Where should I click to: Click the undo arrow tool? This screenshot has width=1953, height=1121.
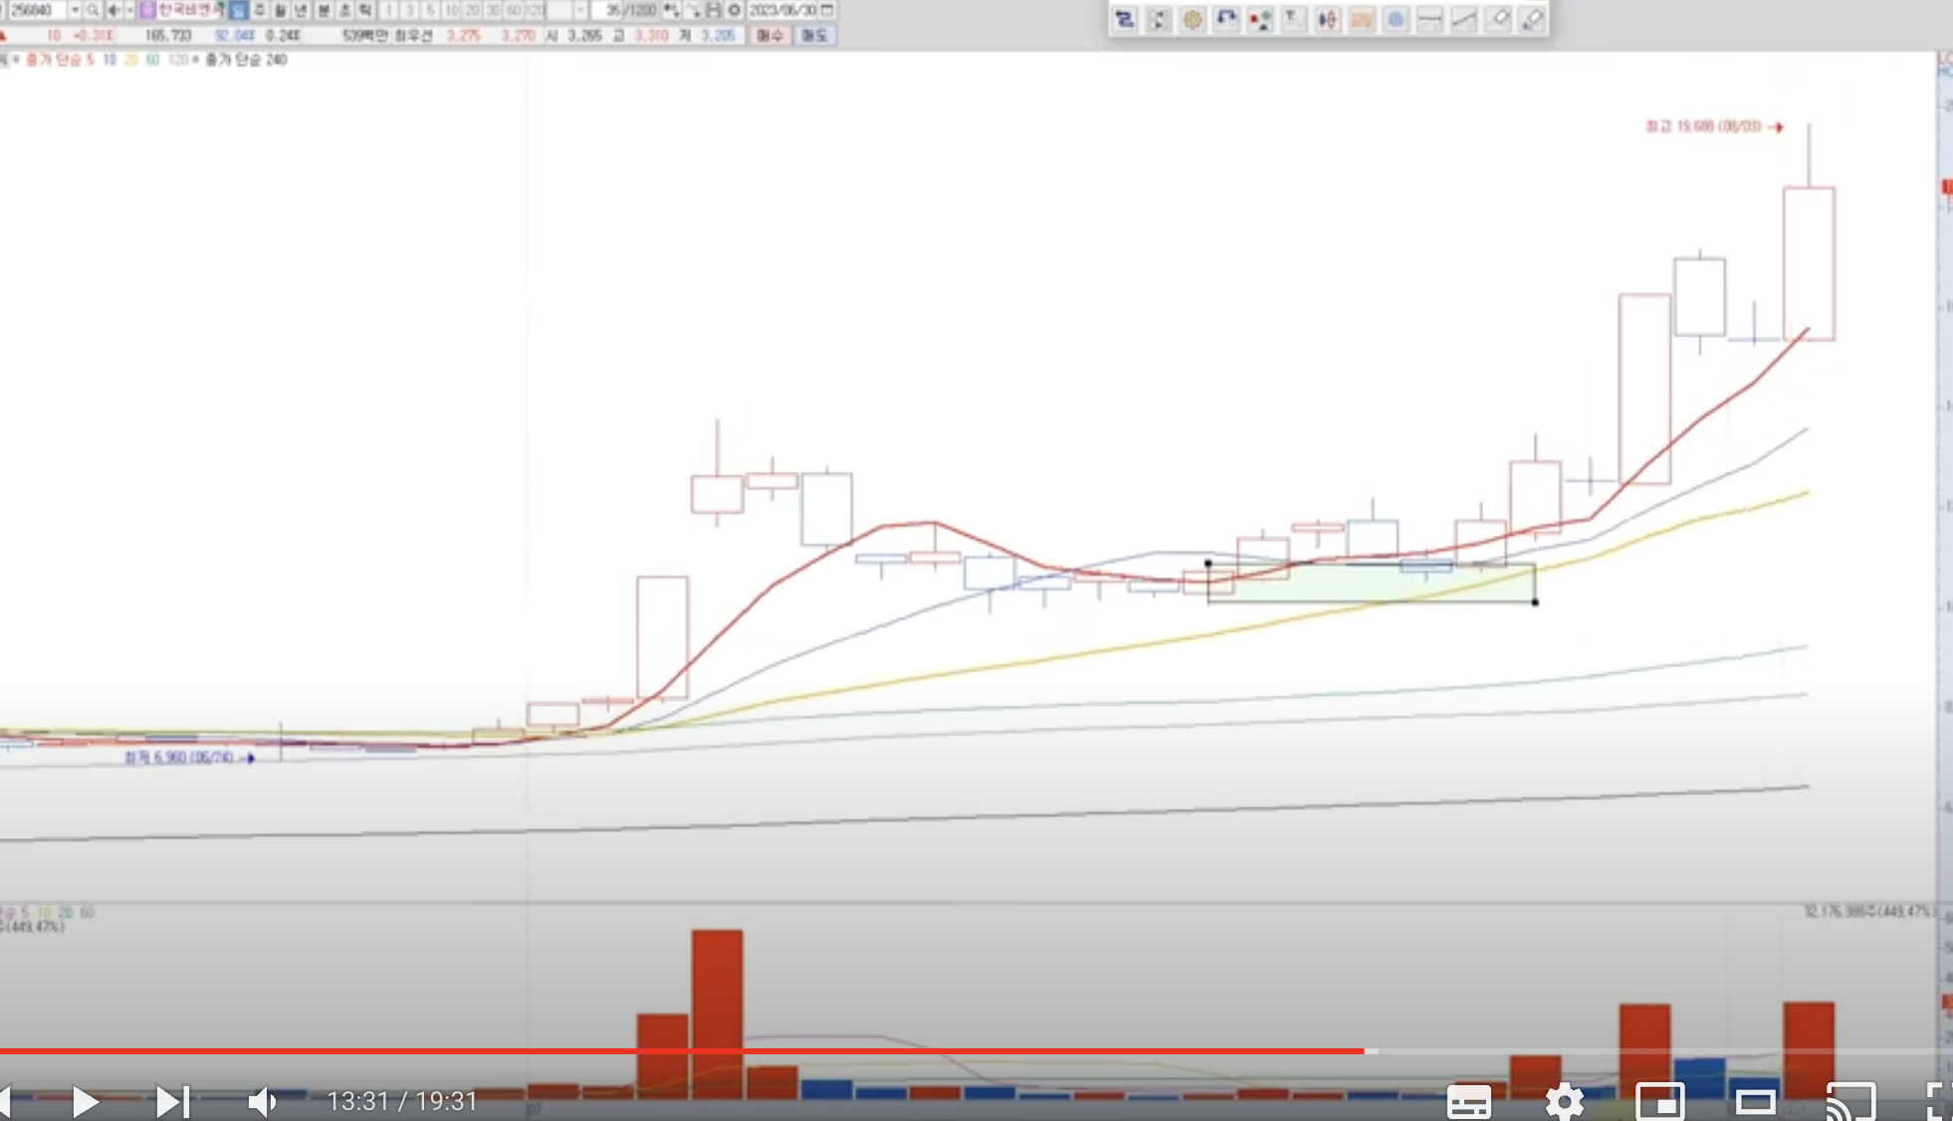[x=1226, y=19]
